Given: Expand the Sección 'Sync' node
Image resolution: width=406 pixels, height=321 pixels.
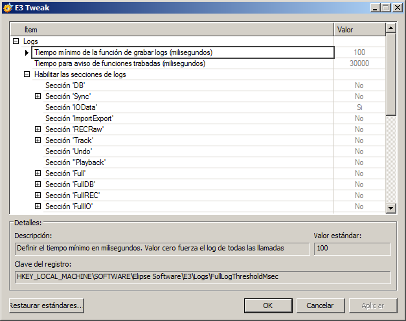Looking at the screenshot, I should tap(38, 96).
